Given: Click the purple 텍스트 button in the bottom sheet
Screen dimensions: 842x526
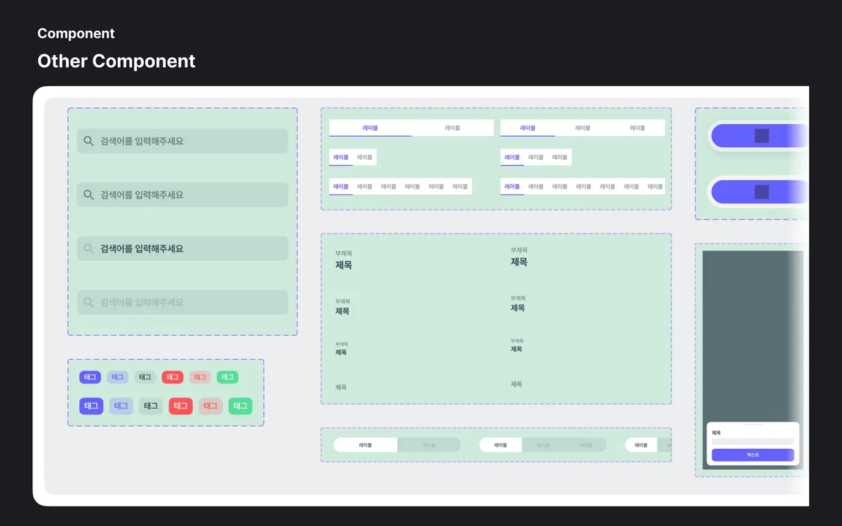Looking at the screenshot, I should pyautogui.click(x=753, y=455).
